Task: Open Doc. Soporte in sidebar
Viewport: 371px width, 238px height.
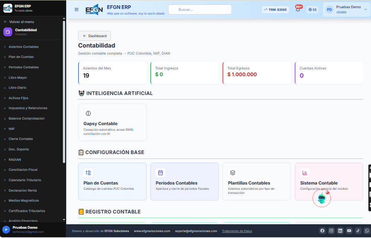Action: pyautogui.click(x=19, y=149)
